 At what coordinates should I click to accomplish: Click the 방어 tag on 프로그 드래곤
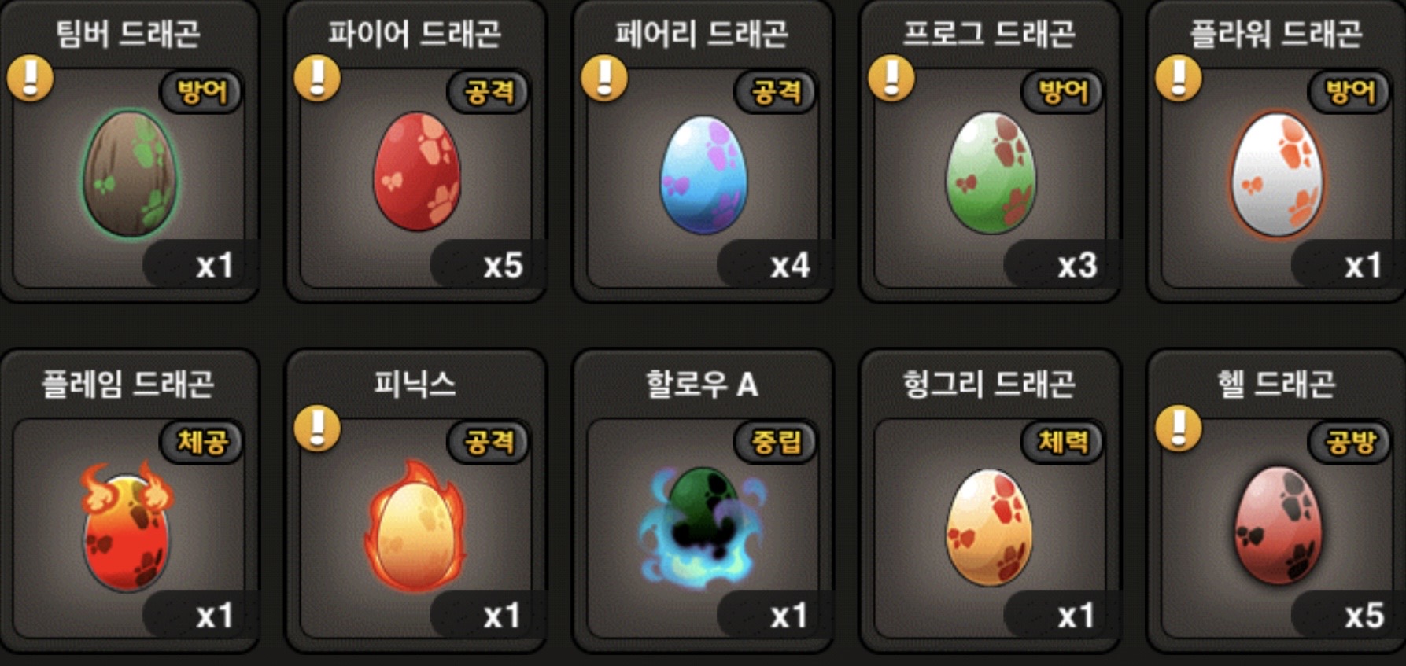pos(1063,92)
